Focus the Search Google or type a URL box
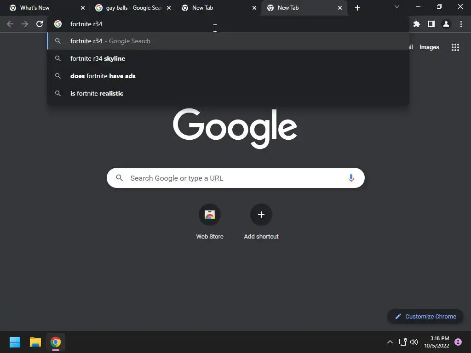This screenshot has width=471, height=353. coord(236,178)
